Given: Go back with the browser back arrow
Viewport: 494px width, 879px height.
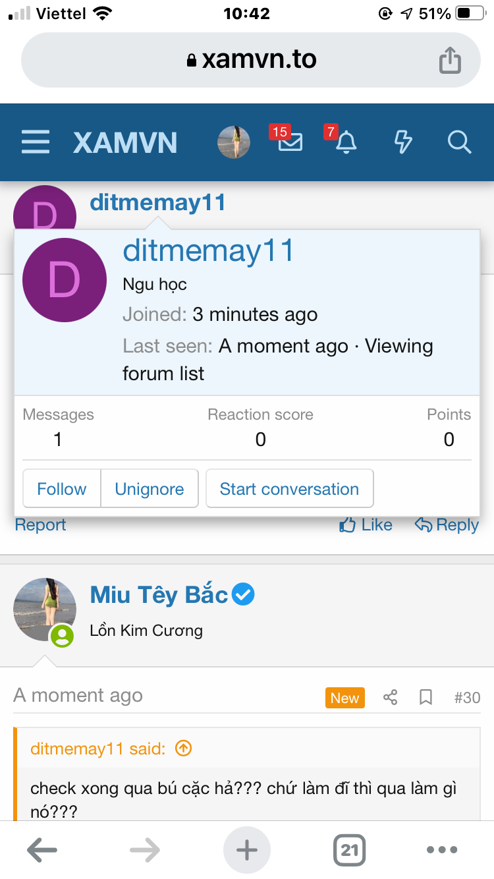Looking at the screenshot, I should coord(42,850).
